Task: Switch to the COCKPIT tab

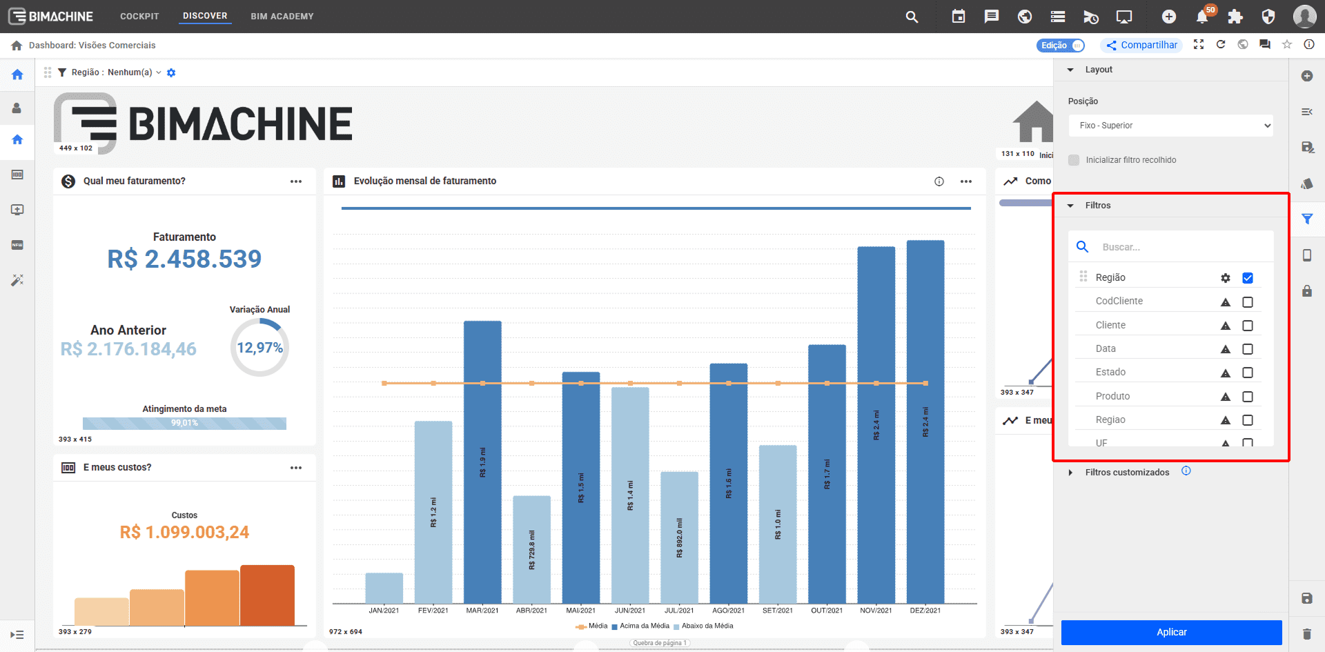Action: tap(139, 17)
